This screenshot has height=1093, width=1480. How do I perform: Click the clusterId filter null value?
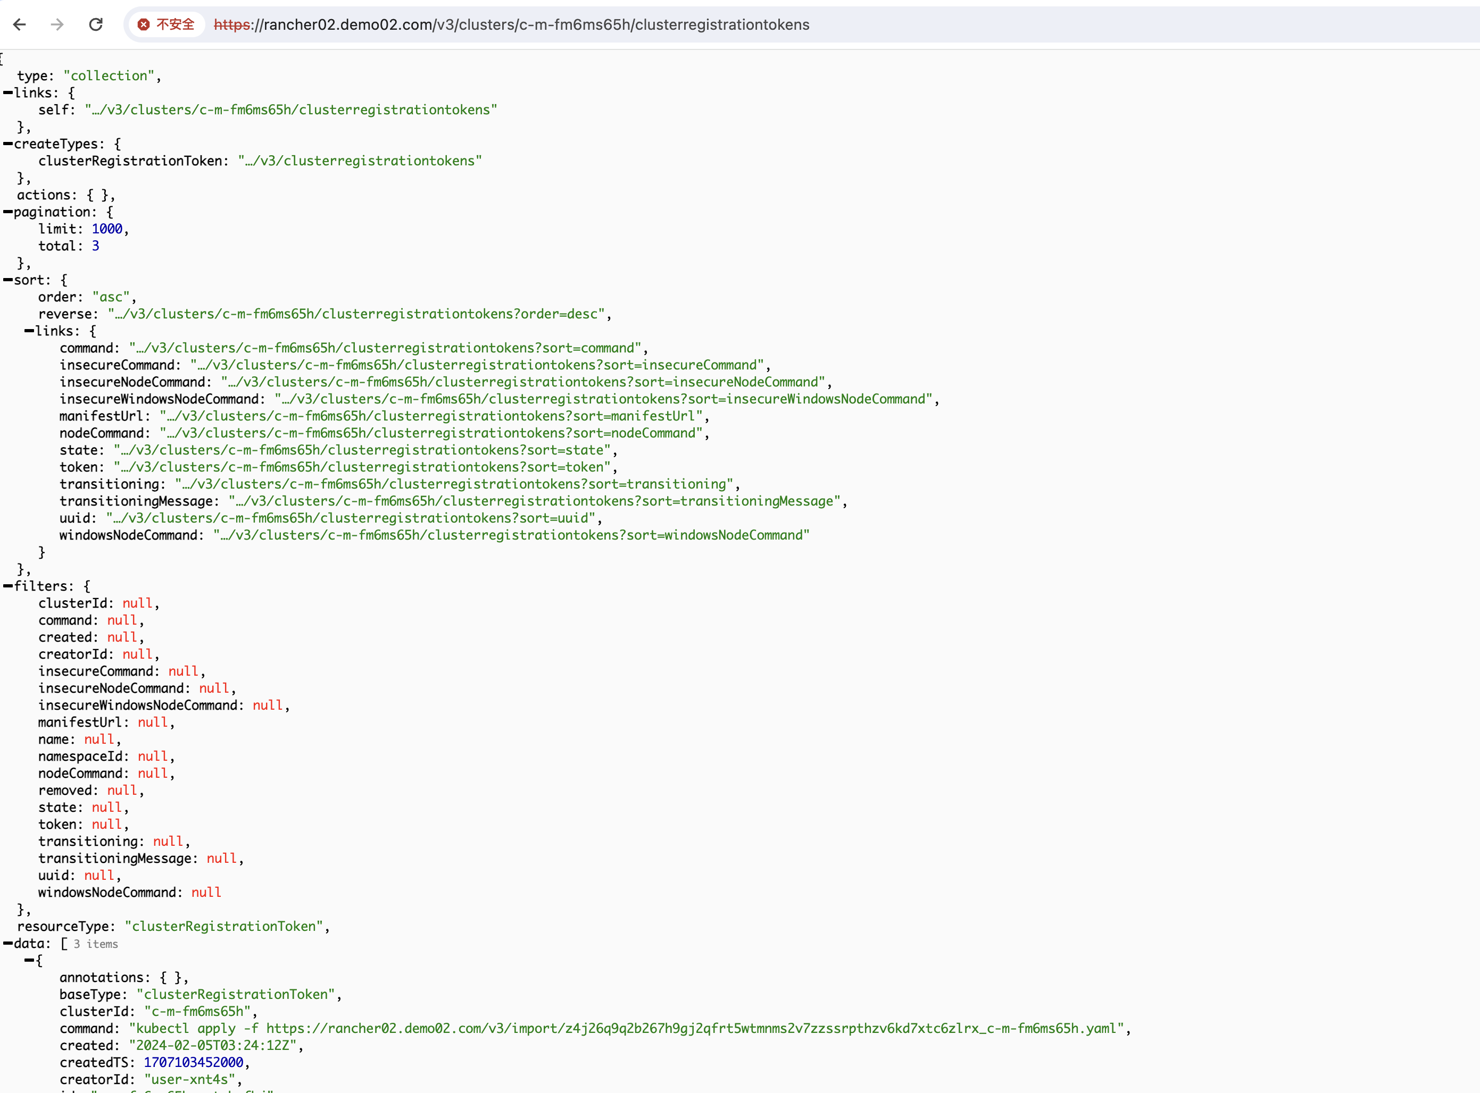tap(138, 603)
